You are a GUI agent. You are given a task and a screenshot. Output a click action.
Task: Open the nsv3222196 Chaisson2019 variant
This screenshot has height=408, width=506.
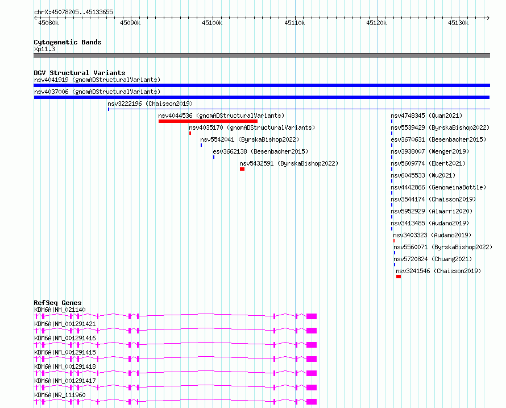tap(150, 104)
